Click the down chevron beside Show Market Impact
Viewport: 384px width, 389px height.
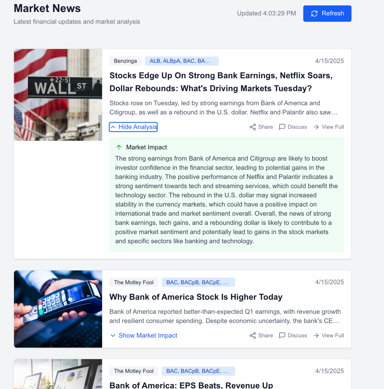113,336
